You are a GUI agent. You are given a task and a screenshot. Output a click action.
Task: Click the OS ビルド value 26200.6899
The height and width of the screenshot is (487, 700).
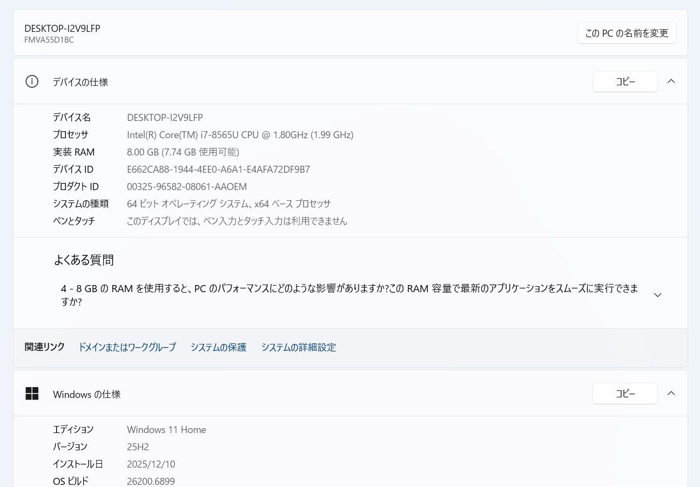151,481
